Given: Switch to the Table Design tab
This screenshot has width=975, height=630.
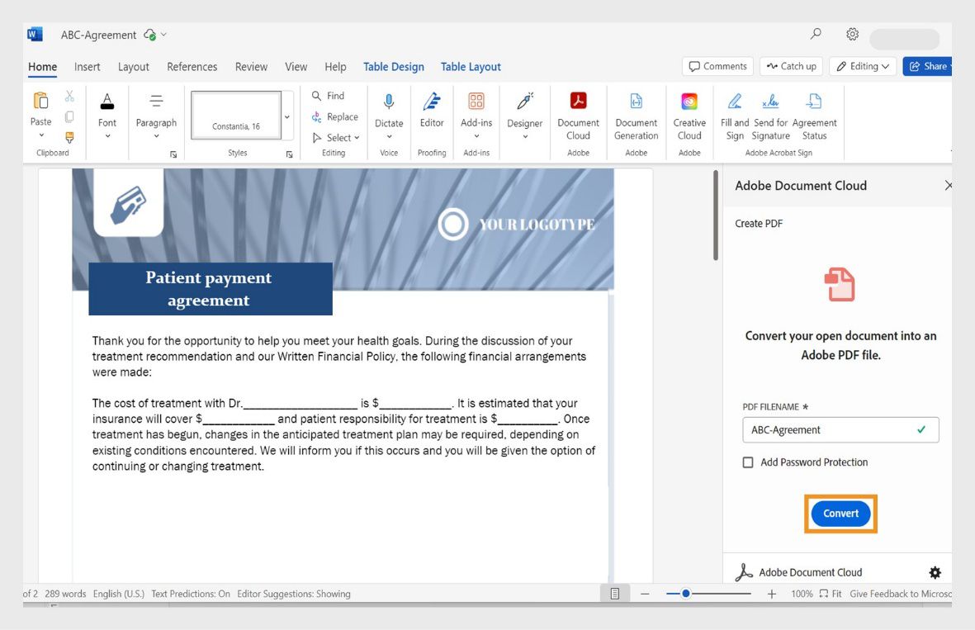Looking at the screenshot, I should (393, 66).
